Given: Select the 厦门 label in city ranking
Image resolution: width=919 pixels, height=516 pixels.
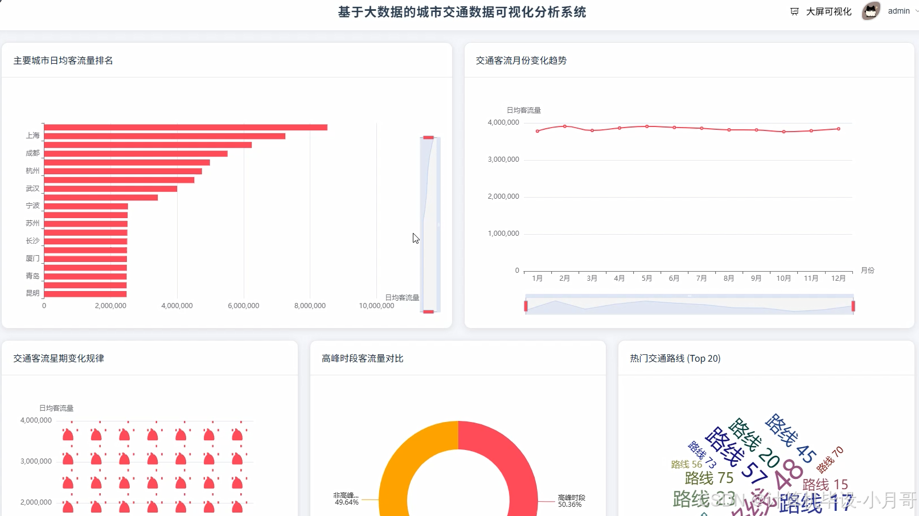Looking at the screenshot, I should [32, 259].
